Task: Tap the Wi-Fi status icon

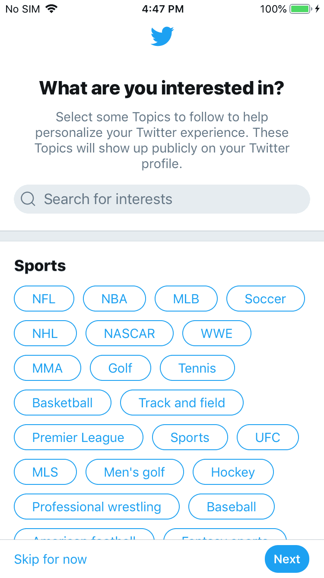Action: point(52,9)
